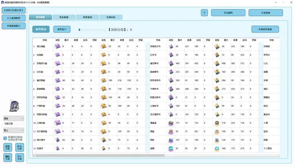The image size is (295, 167).
Task: Click the gold 透镜 lens icon
Action: pos(217,148)
